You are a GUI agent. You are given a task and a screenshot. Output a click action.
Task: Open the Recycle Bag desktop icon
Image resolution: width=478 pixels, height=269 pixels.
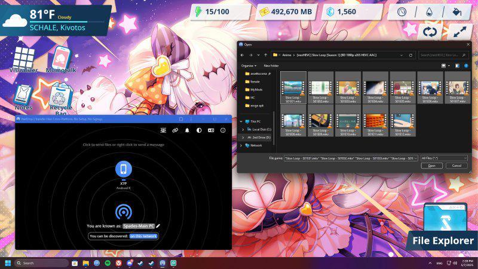coord(61,99)
